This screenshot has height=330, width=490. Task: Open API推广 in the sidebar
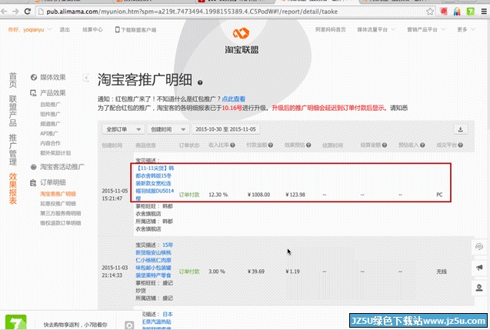coord(49,133)
